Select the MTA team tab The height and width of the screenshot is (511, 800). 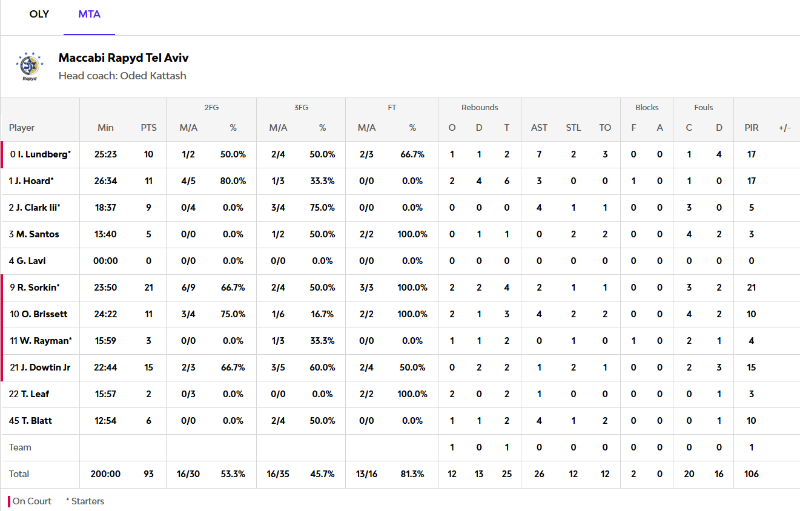(89, 14)
